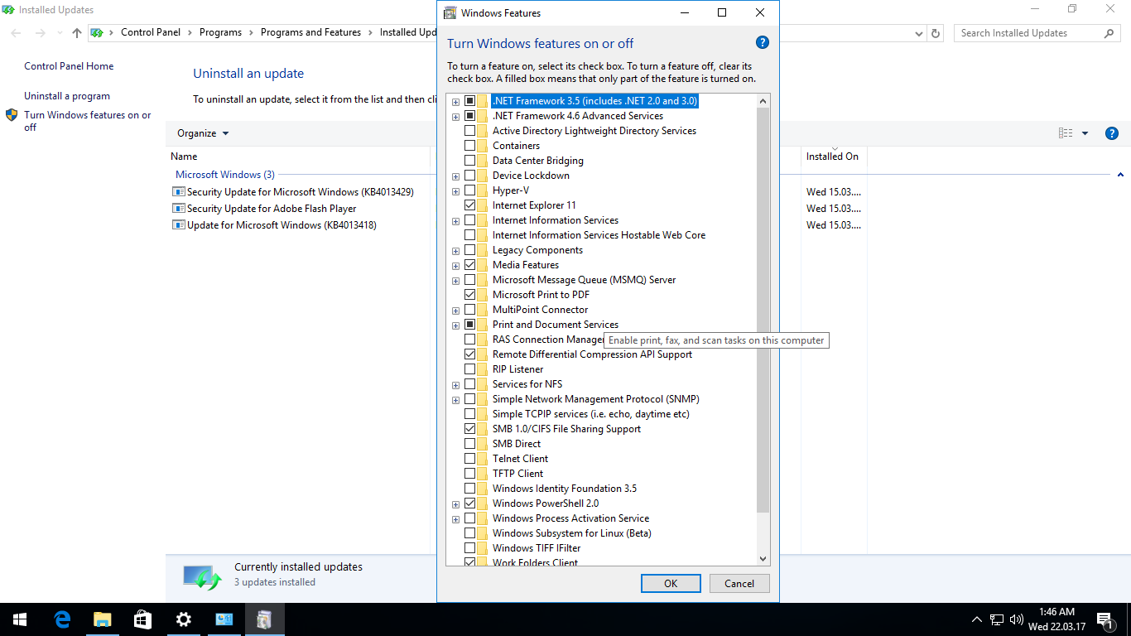The width and height of the screenshot is (1131, 636).
Task: Show hidden system tray icons chevron
Action: 977,619
